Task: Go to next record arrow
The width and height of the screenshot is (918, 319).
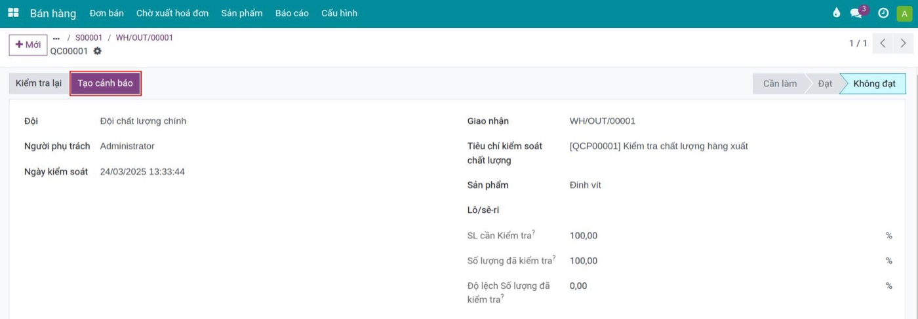Action: click(904, 43)
